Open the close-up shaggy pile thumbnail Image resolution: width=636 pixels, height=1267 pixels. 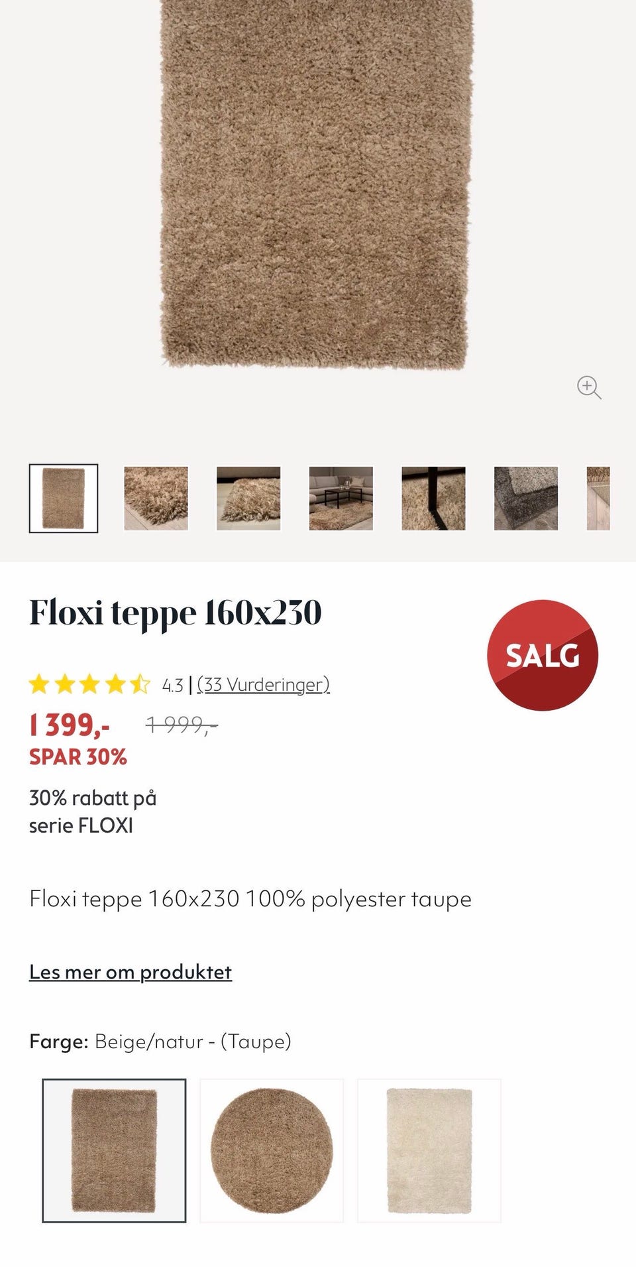click(x=156, y=499)
